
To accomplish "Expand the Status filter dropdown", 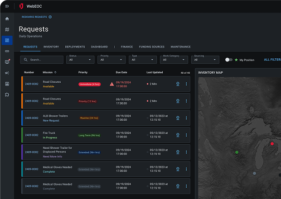I will 81,60.
